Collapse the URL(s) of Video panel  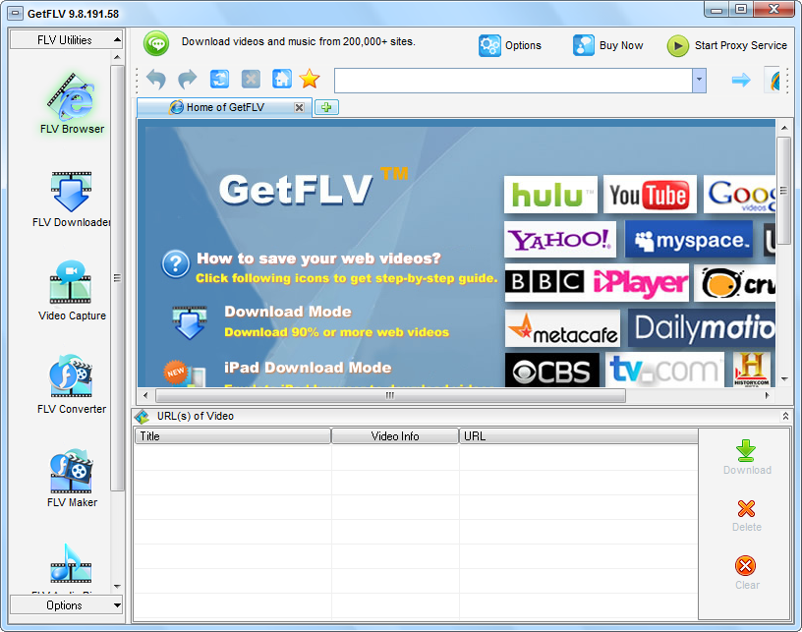784,417
